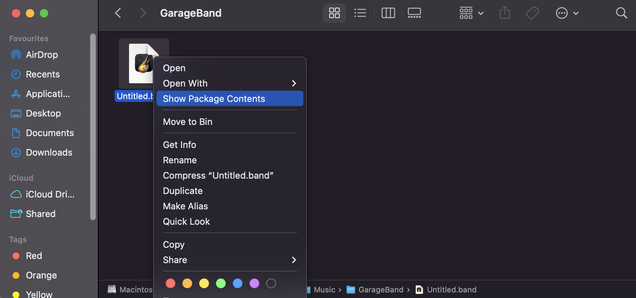Choose Move to Bin

[230, 122]
